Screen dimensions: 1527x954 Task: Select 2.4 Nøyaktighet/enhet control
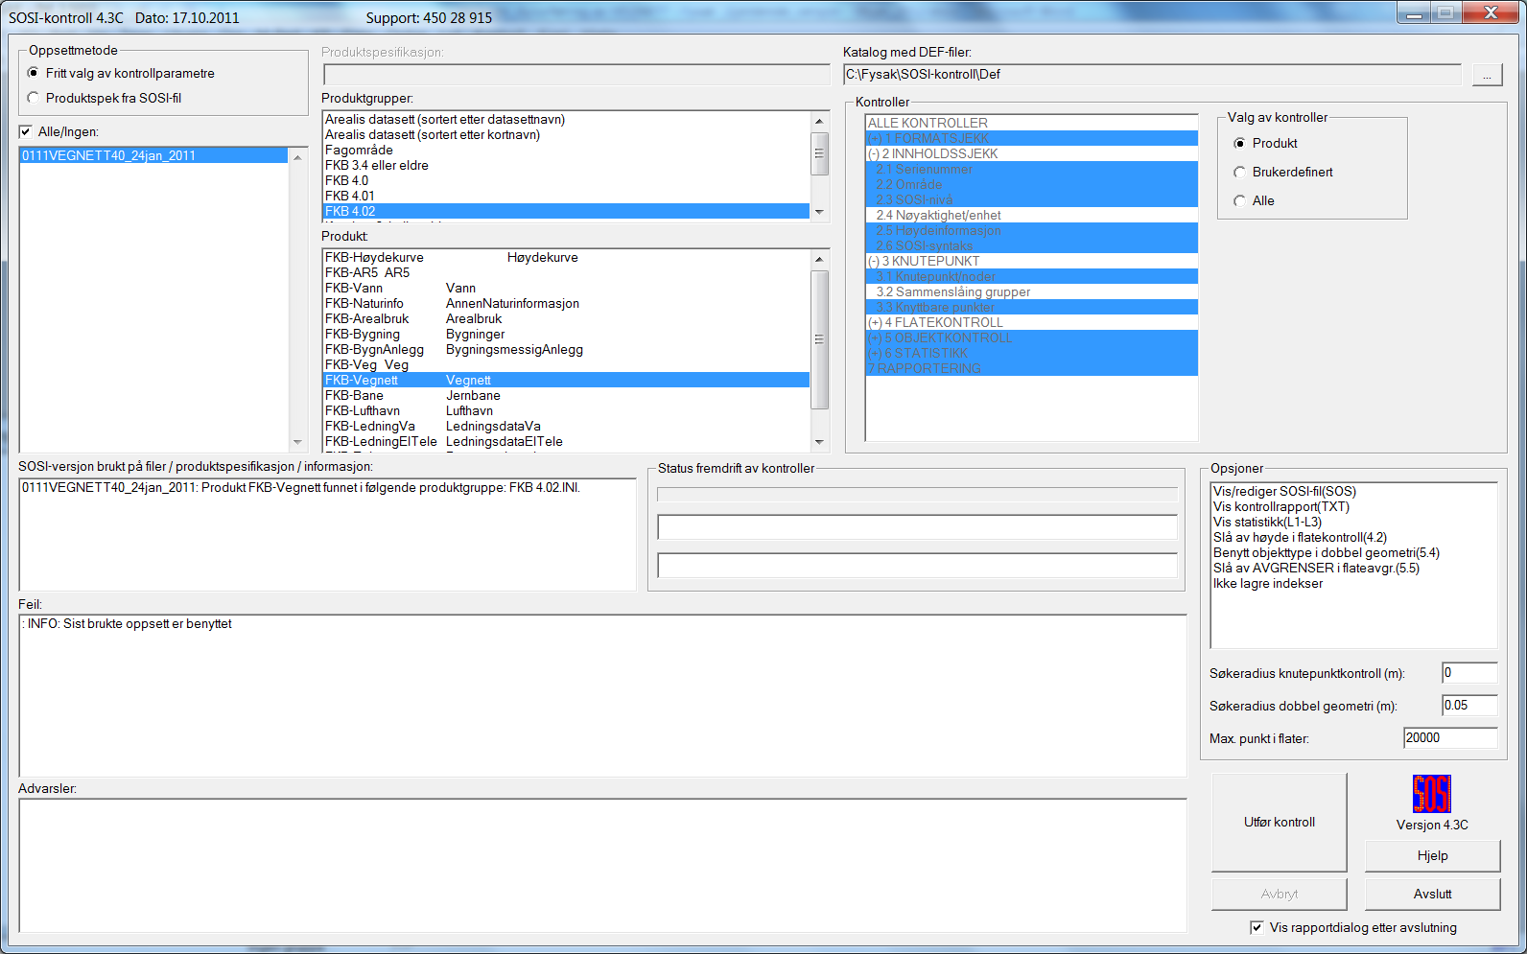coord(1032,215)
